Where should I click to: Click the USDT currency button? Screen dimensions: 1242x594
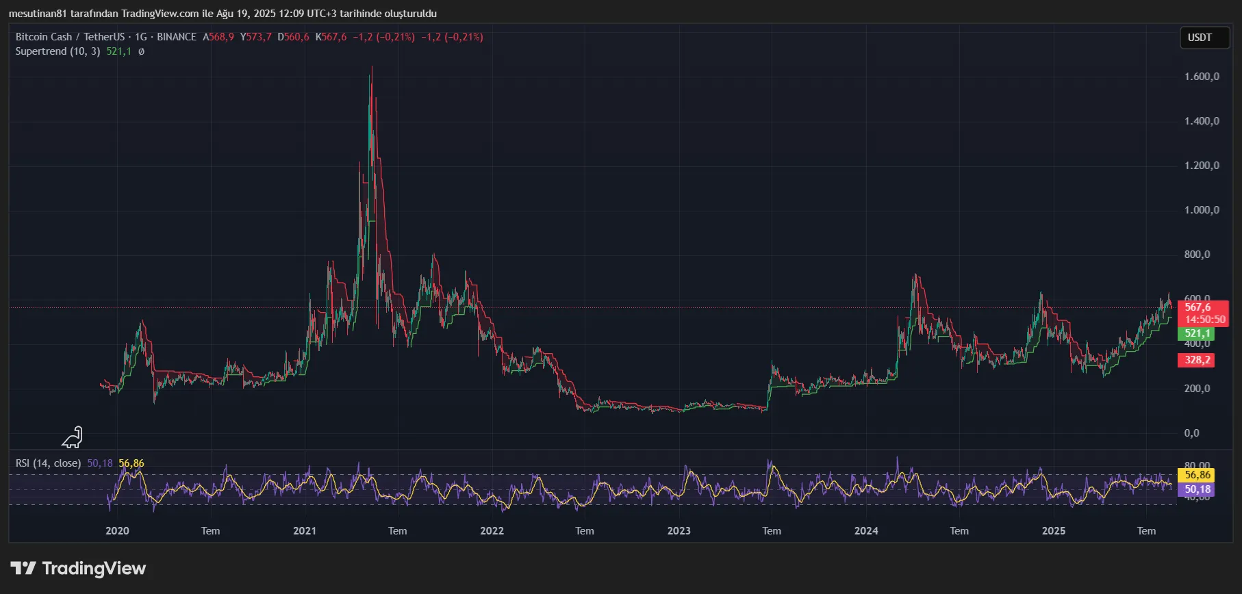pos(1204,38)
